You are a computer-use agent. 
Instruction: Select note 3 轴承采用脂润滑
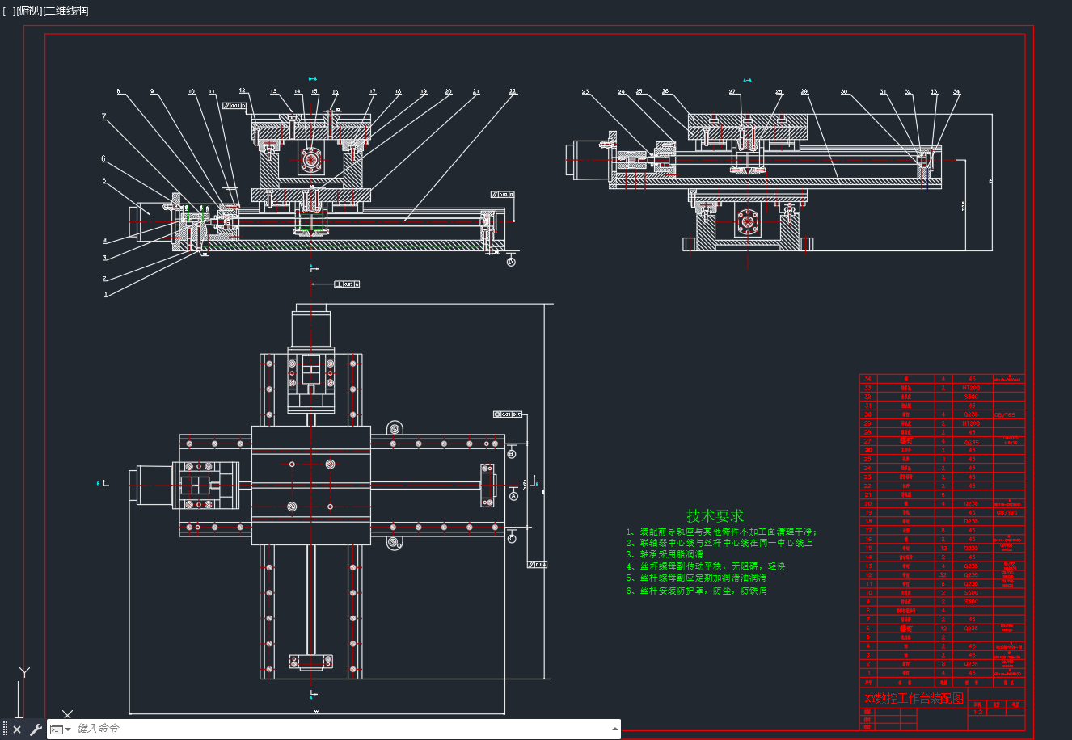[665, 554]
